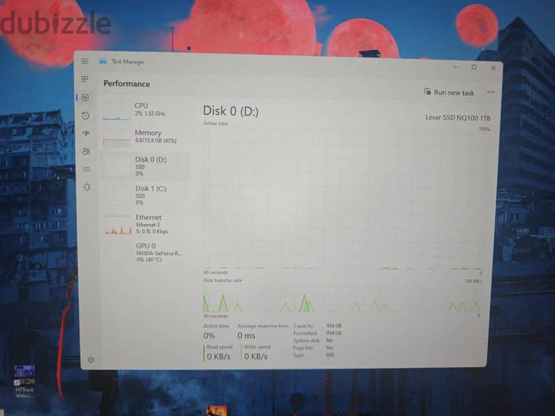Viewport: 555px width, 416px height.
Task: Select CPU in the performance list
Action: point(145,110)
